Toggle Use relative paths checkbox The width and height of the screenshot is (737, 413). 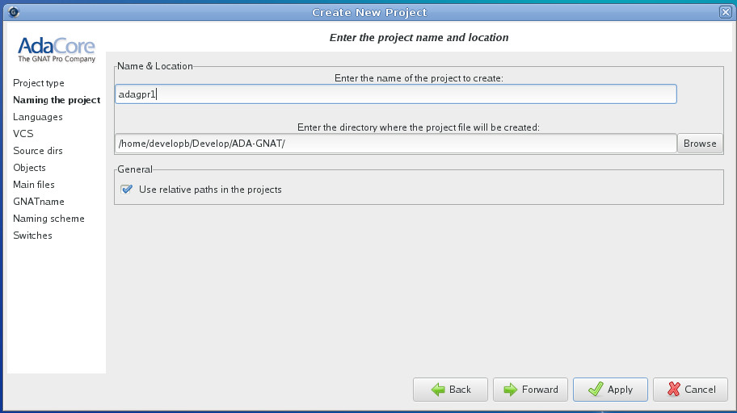tap(126, 190)
